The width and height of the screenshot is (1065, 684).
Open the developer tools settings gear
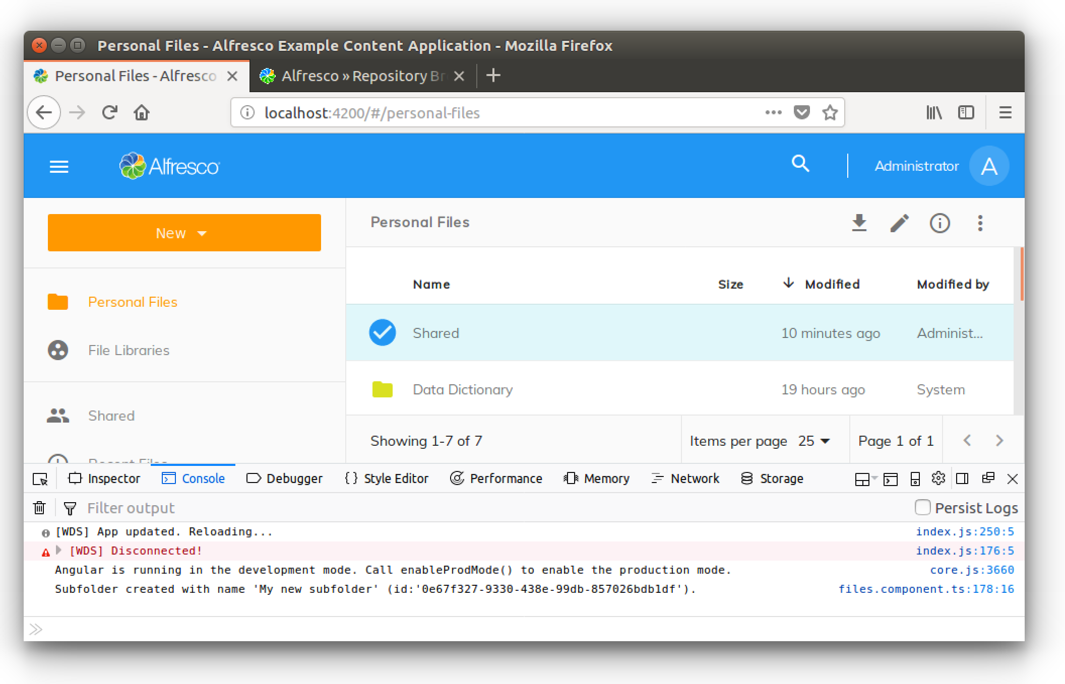point(938,478)
